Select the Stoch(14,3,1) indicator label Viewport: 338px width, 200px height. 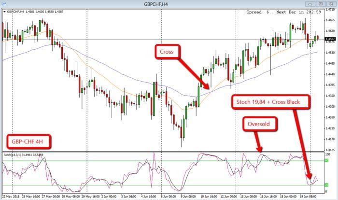click(23, 155)
